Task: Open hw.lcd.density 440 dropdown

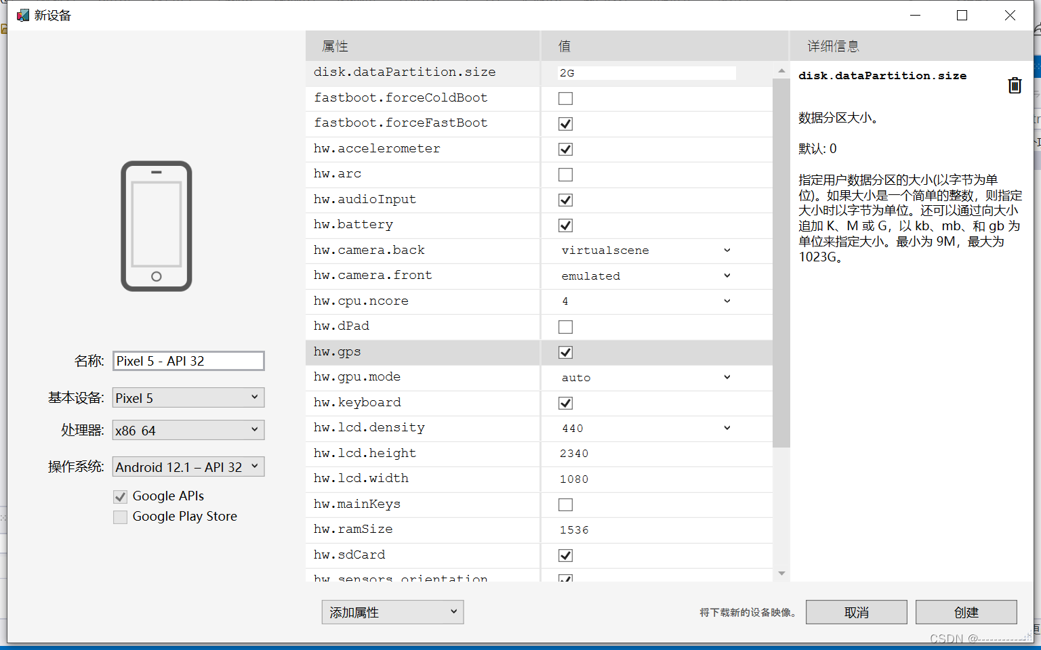Action: click(647, 429)
